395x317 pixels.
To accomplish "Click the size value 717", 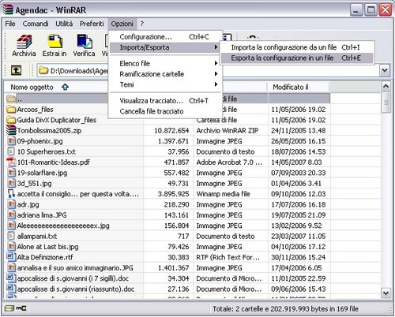I will (x=183, y=236).
